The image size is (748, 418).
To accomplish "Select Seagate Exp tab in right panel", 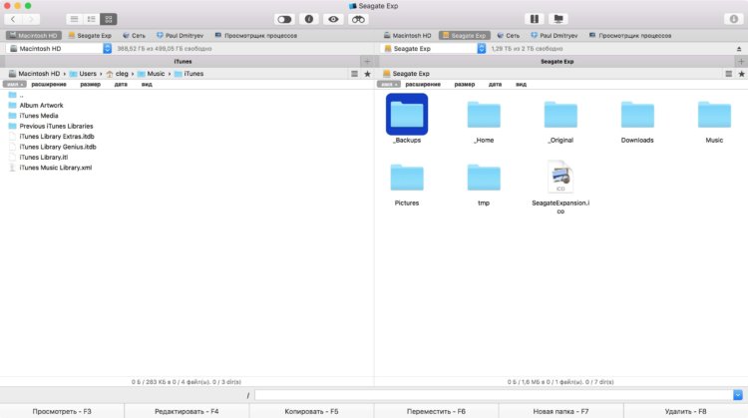I will (464, 35).
